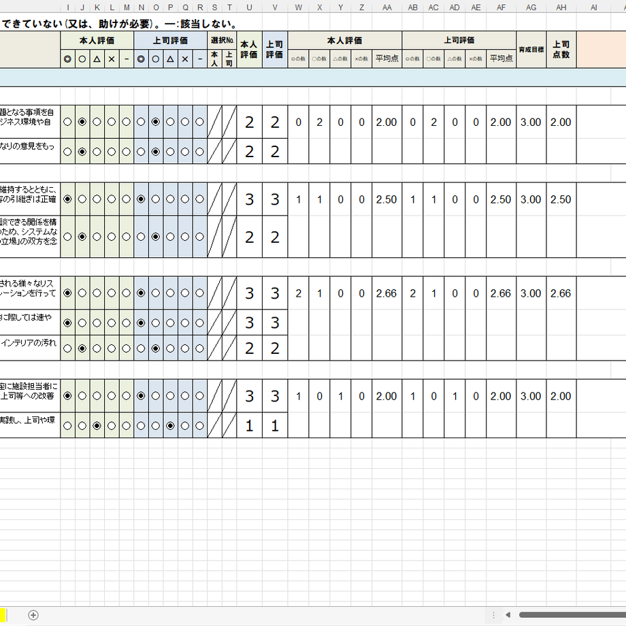Click 2.50 in column AF 平均点

click(501, 199)
